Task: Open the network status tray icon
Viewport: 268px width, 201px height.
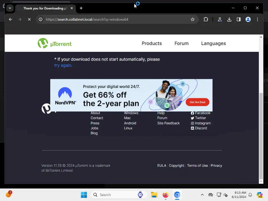Action: pyautogui.click(x=219, y=195)
